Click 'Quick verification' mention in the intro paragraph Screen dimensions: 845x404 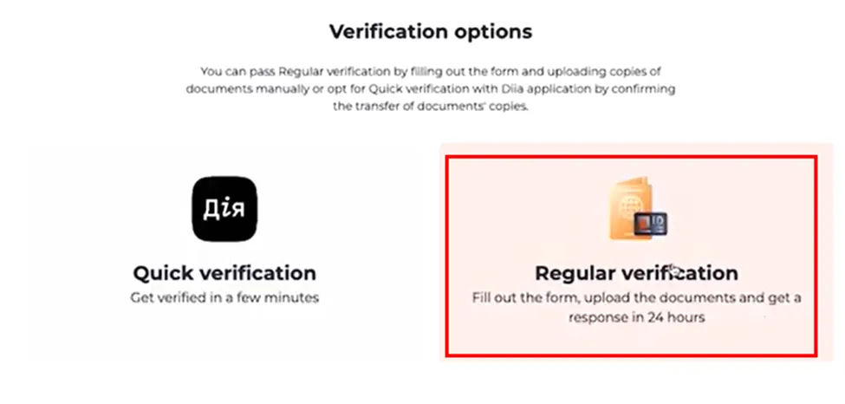(411, 89)
